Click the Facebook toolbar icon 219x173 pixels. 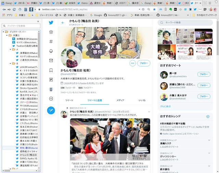coord(31,9)
